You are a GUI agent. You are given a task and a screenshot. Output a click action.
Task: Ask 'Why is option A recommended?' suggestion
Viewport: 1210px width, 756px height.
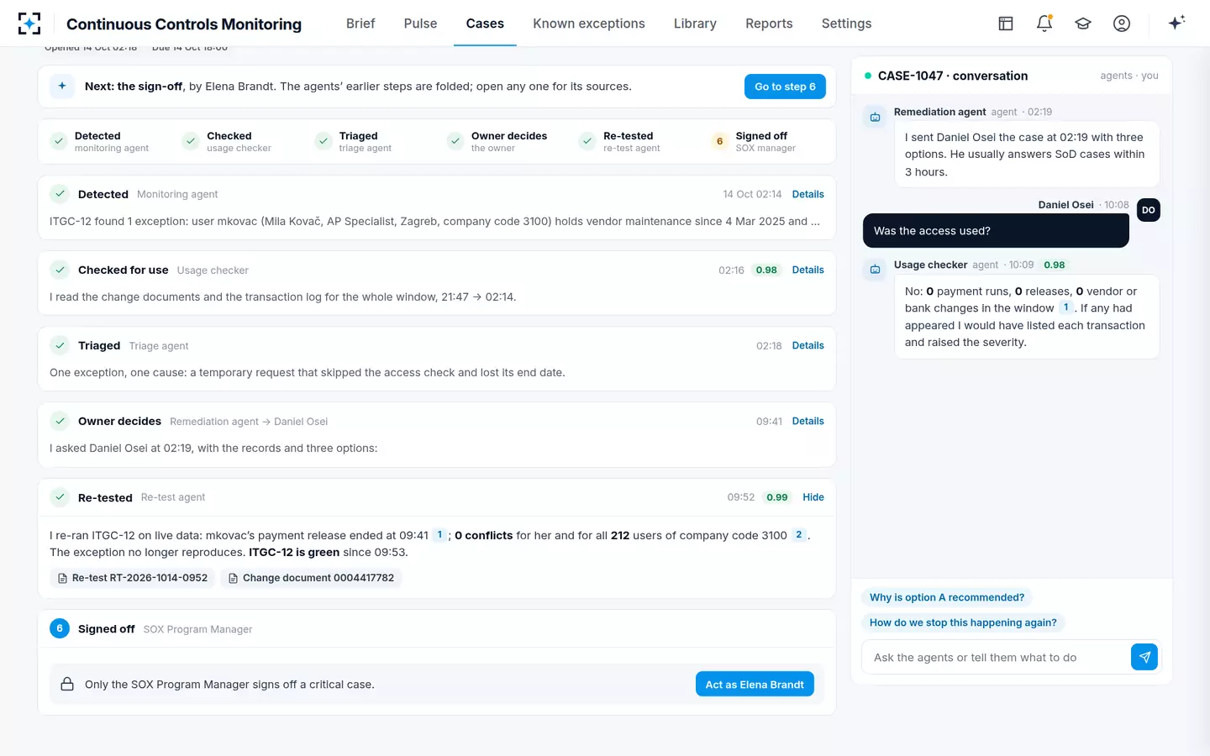(946, 597)
